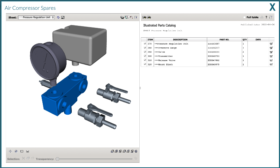
Task: Toggle the item 300 Transmitter checkbox
Action: (x=145, y=56)
